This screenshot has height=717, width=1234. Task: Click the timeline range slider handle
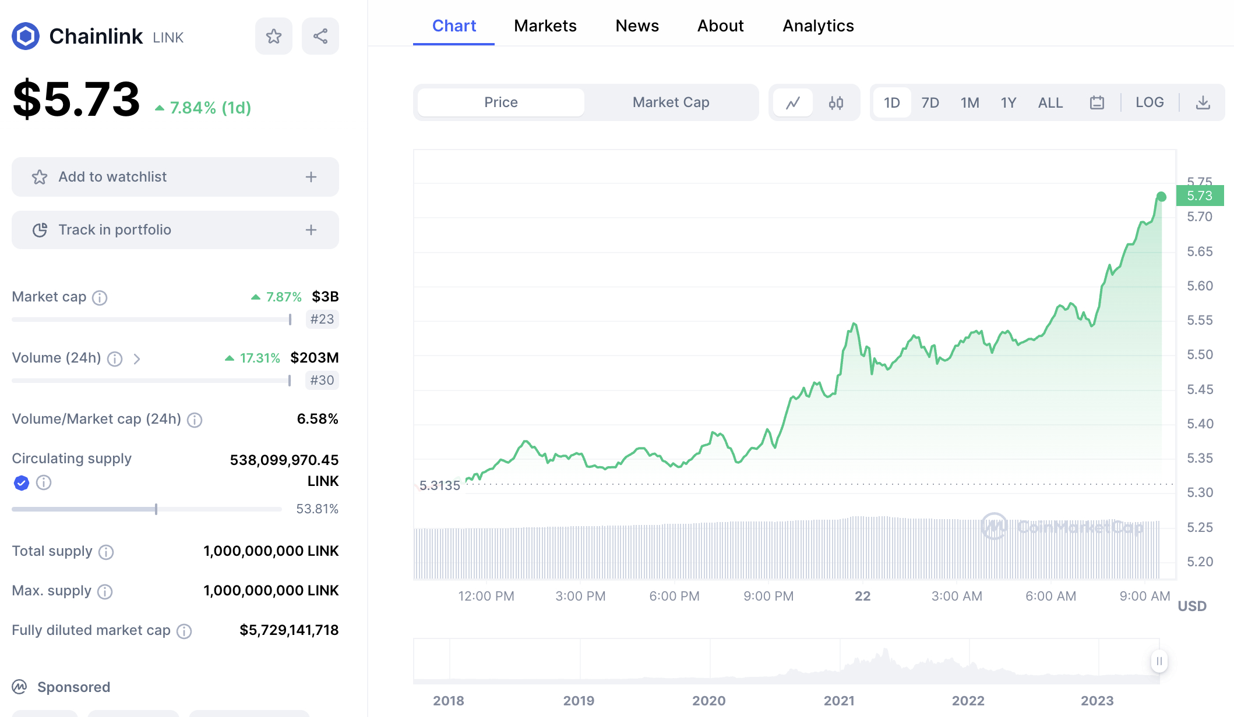click(1159, 661)
